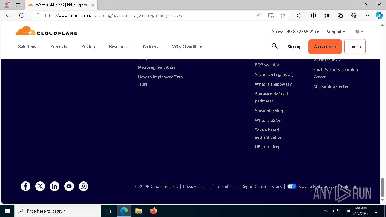Open tab actions menu icon

click(x=18, y=5)
